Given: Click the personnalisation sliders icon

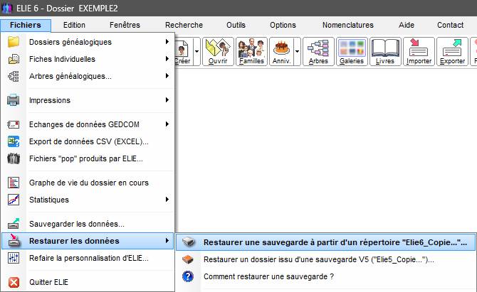Looking at the screenshot, I should (14, 258).
